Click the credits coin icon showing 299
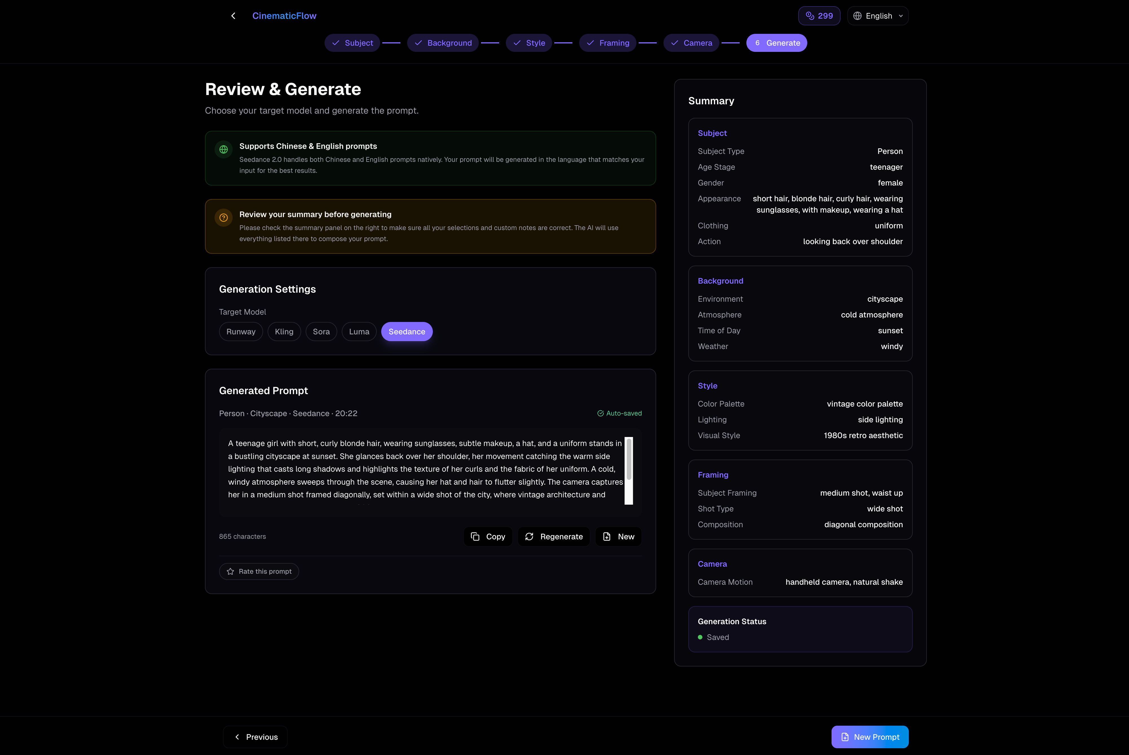Viewport: 1129px width, 755px height. tap(810, 16)
